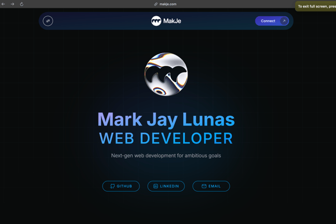Click the LinkedIn icon in the LINKEDIN button
The height and width of the screenshot is (224, 336).
point(156,186)
